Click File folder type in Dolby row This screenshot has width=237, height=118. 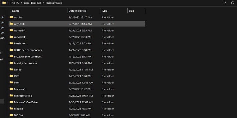point(108,70)
